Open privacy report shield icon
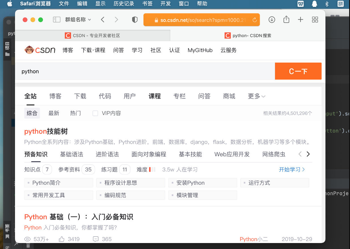Viewport: 350px width, 249px height. pos(135,20)
